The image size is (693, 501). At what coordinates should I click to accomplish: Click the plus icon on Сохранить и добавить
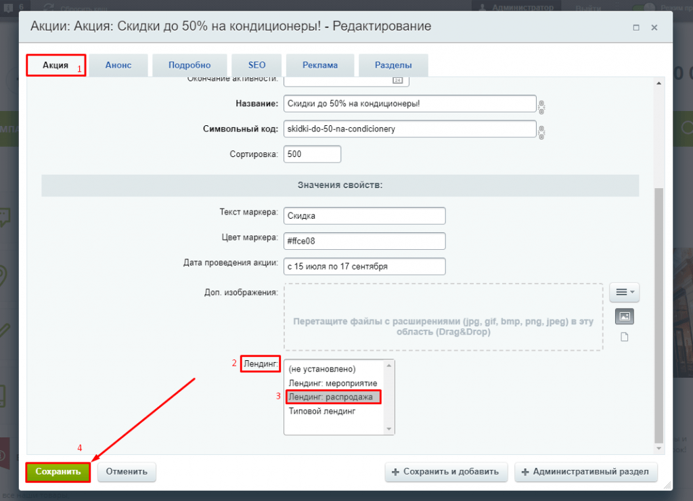coord(396,472)
